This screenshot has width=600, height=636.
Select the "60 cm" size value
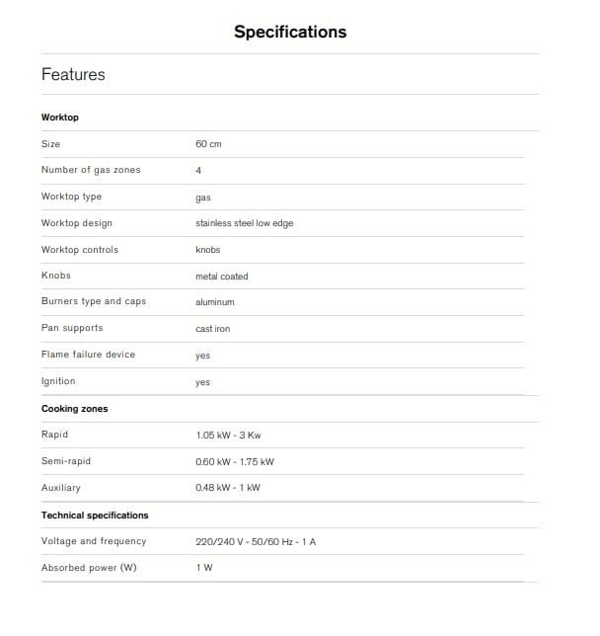208,144
